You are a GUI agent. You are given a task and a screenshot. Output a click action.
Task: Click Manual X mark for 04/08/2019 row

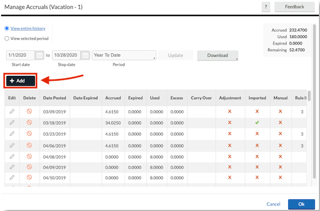pyautogui.click(x=280, y=156)
